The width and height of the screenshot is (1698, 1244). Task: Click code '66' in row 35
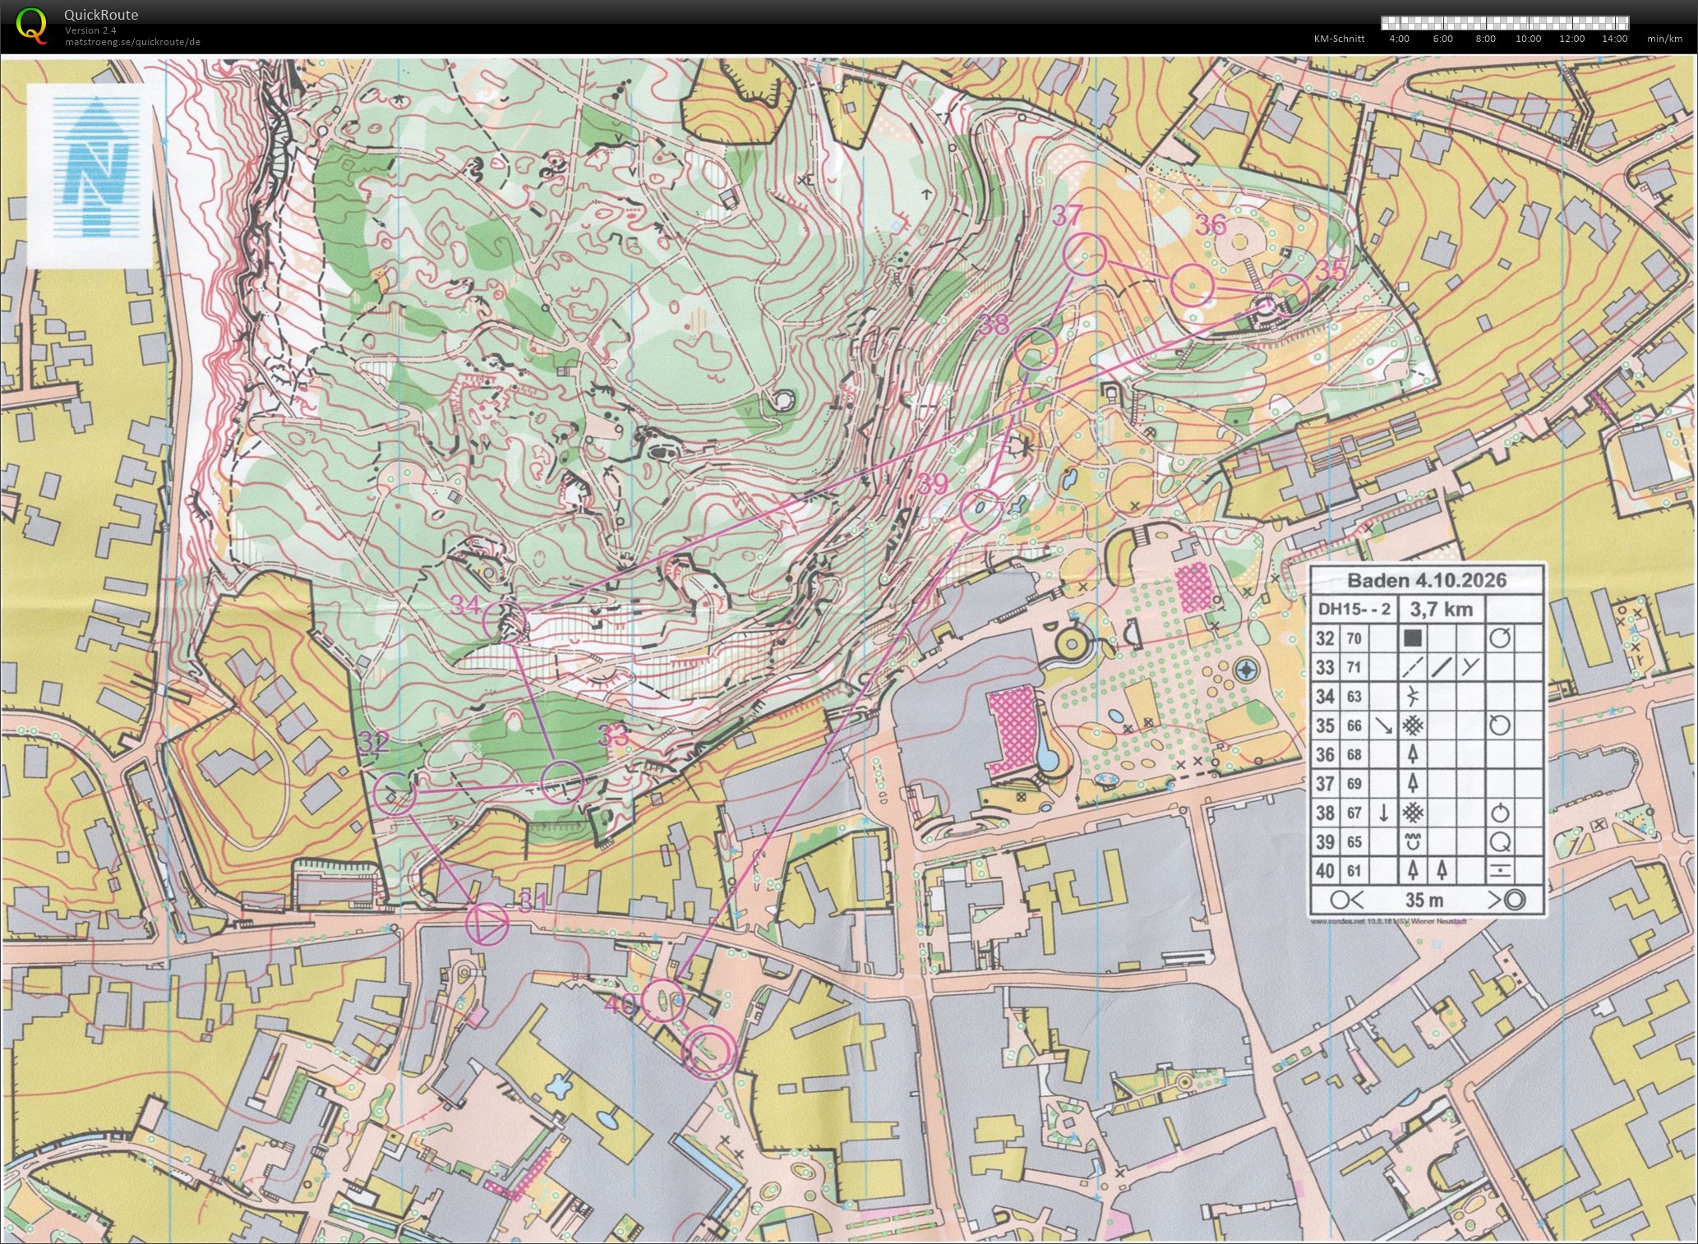coord(1354,726)
